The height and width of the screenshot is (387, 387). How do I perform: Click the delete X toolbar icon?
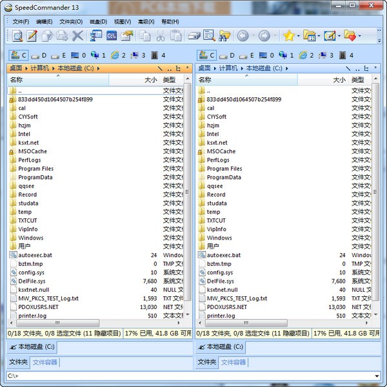77,36
